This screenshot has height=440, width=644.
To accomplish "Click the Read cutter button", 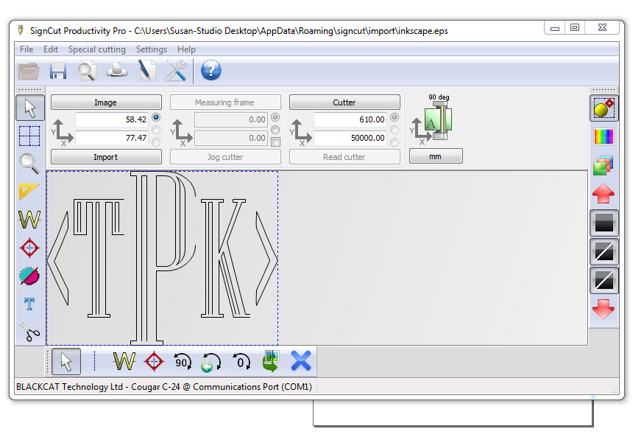I will click(x=344, y=157).
